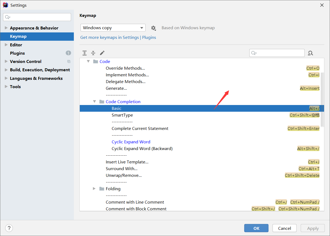The width and height of the screenshot is (330, 236).
Task: Click the IntelliJ logo in the title bar
Action: pyautogui.click(x=5, y=5)
